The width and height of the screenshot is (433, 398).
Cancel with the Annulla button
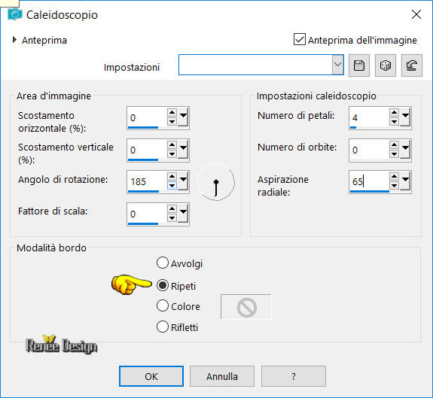(x=222, y=376)
